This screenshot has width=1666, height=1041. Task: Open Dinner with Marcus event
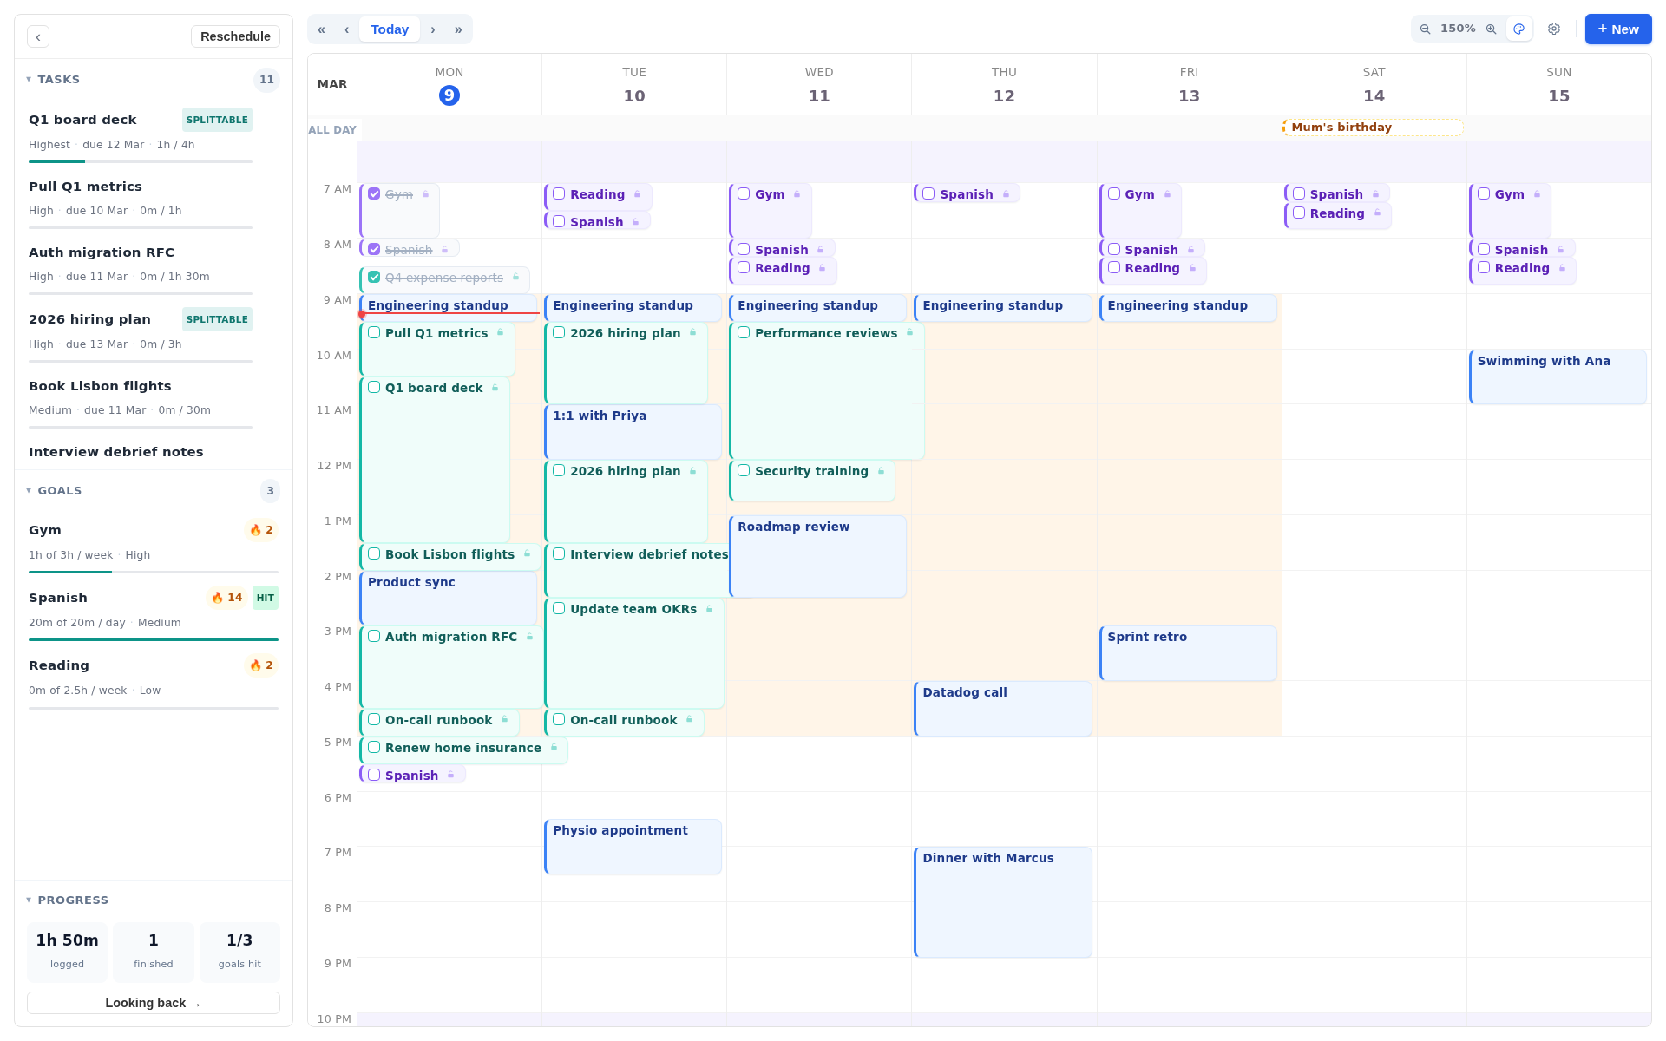coord(1003,902)
